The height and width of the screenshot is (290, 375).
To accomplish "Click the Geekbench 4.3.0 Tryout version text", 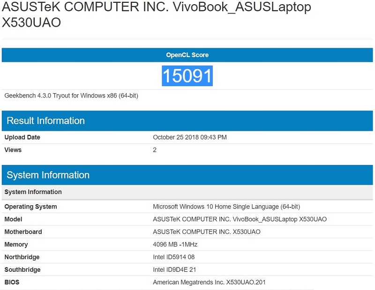I will 71,96.
